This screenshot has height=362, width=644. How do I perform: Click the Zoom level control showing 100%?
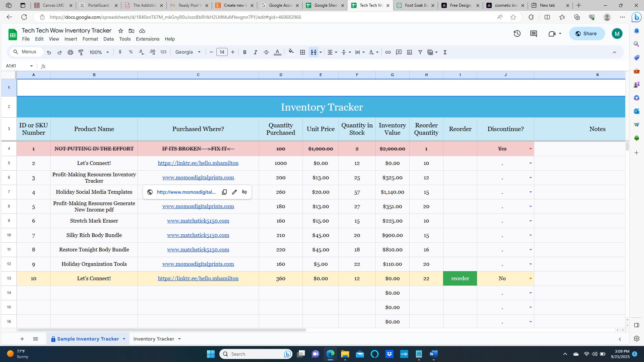pyautogui.click(x=99, y=52)
